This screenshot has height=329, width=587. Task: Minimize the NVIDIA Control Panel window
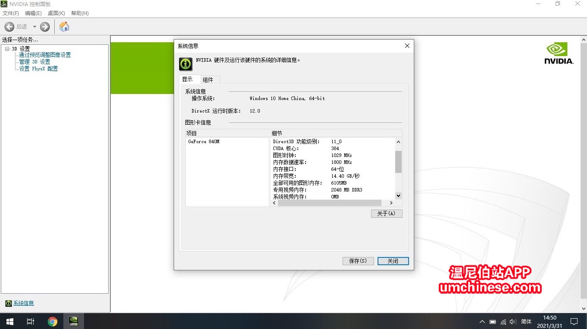[x=538, y=4]
